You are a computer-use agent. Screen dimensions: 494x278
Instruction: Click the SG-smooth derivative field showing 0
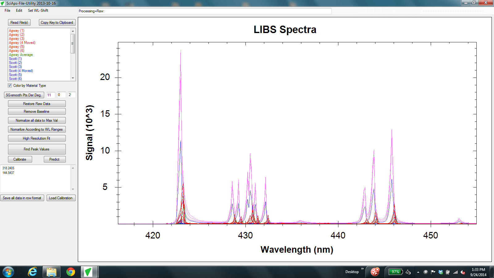[61, 95]
